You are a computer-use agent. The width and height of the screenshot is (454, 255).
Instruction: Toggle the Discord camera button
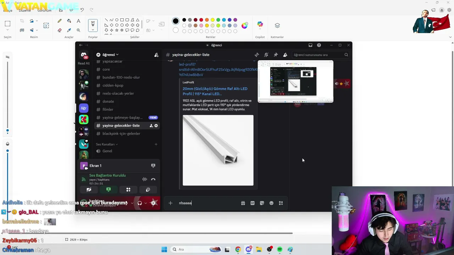coord(89,189)
